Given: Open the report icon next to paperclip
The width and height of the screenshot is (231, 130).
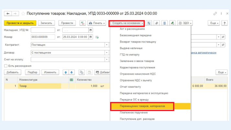Looking at the screenshot, I should tap(165, 23).
